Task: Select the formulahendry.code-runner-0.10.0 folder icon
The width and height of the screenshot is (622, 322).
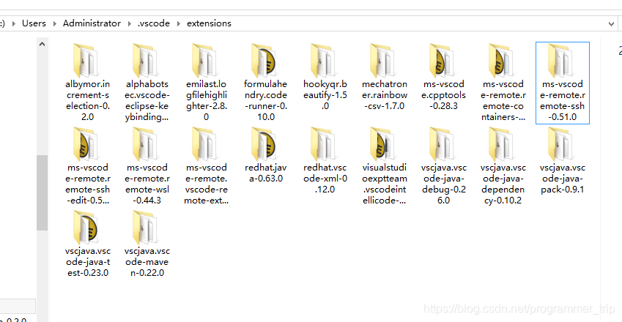Action: (x=264, y=61)
